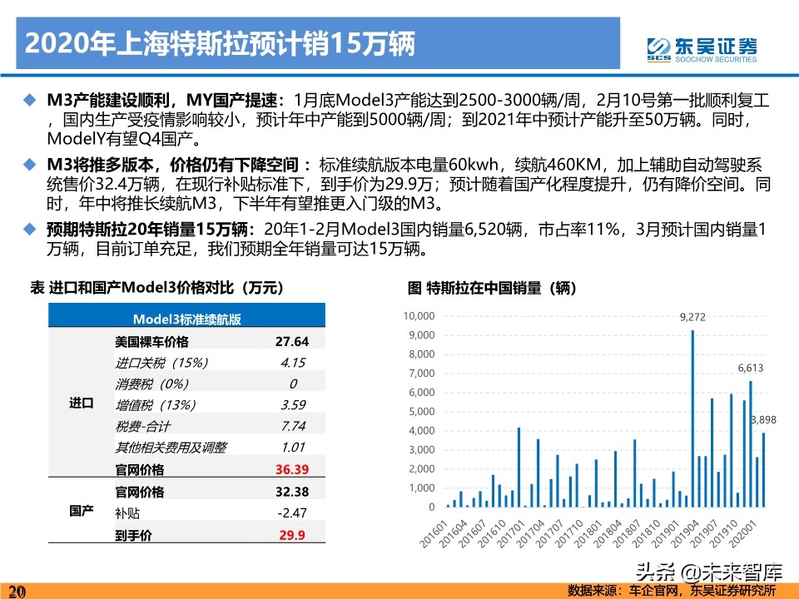Click the slide title '2020年上海特斯拉预计销15万辆'
Image resolution: width=799 pixels, height=599 pixels.
[x=220, y=43]
